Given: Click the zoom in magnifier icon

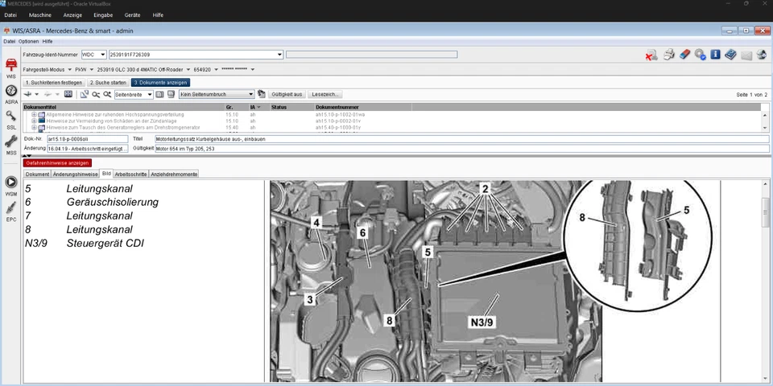Looking at the screenshot, I should click(x=108, y=94).
